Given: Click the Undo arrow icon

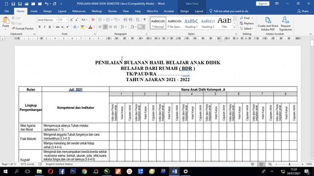Looking at the screenshot, I should click(47, 4).
